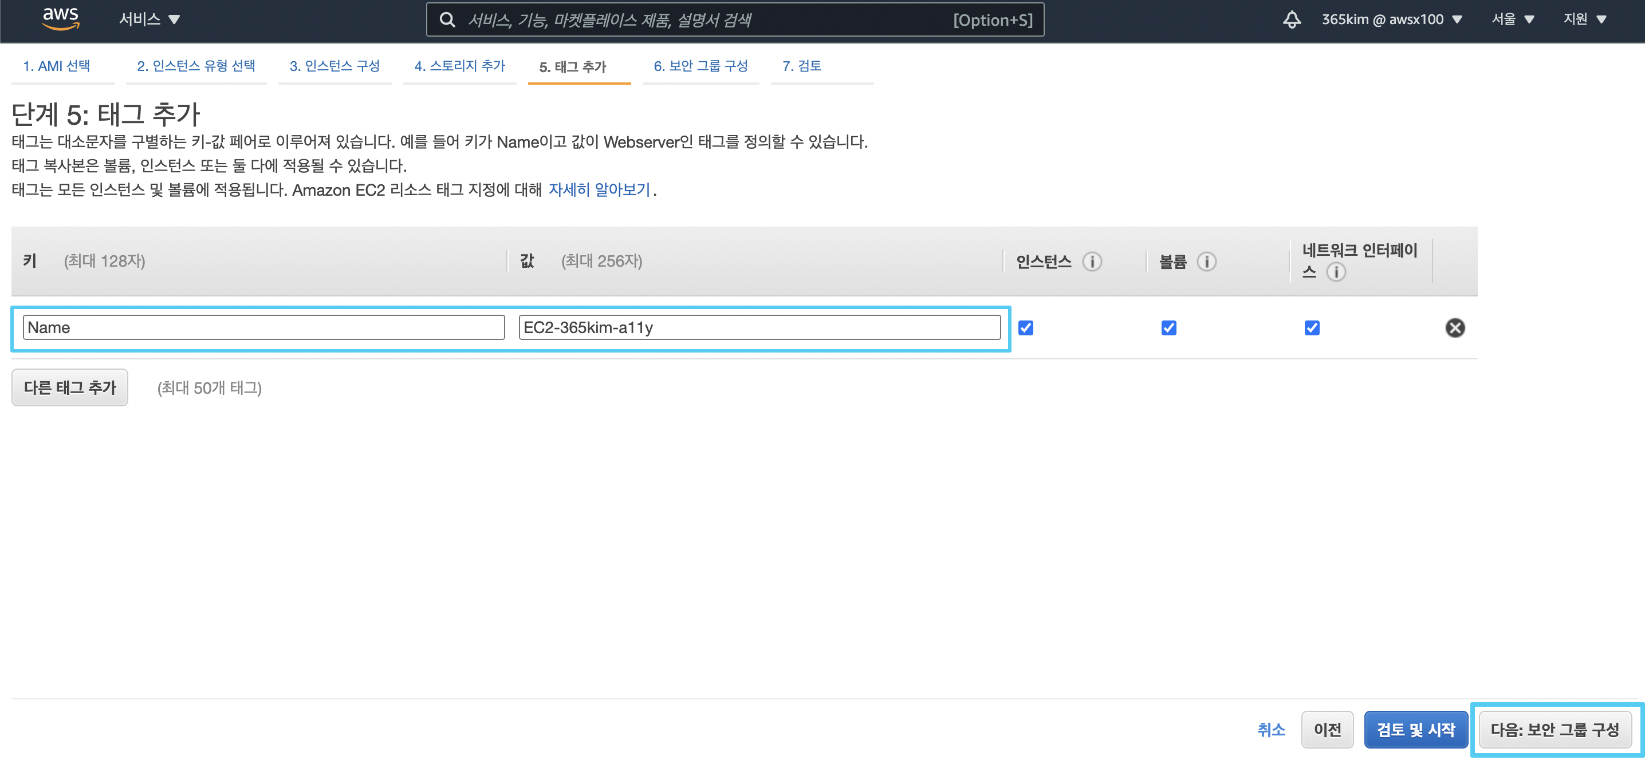The image size is (1645, 768).
Task: Expand the 지원 support dropdown
Action: (x=1584, y=19)
